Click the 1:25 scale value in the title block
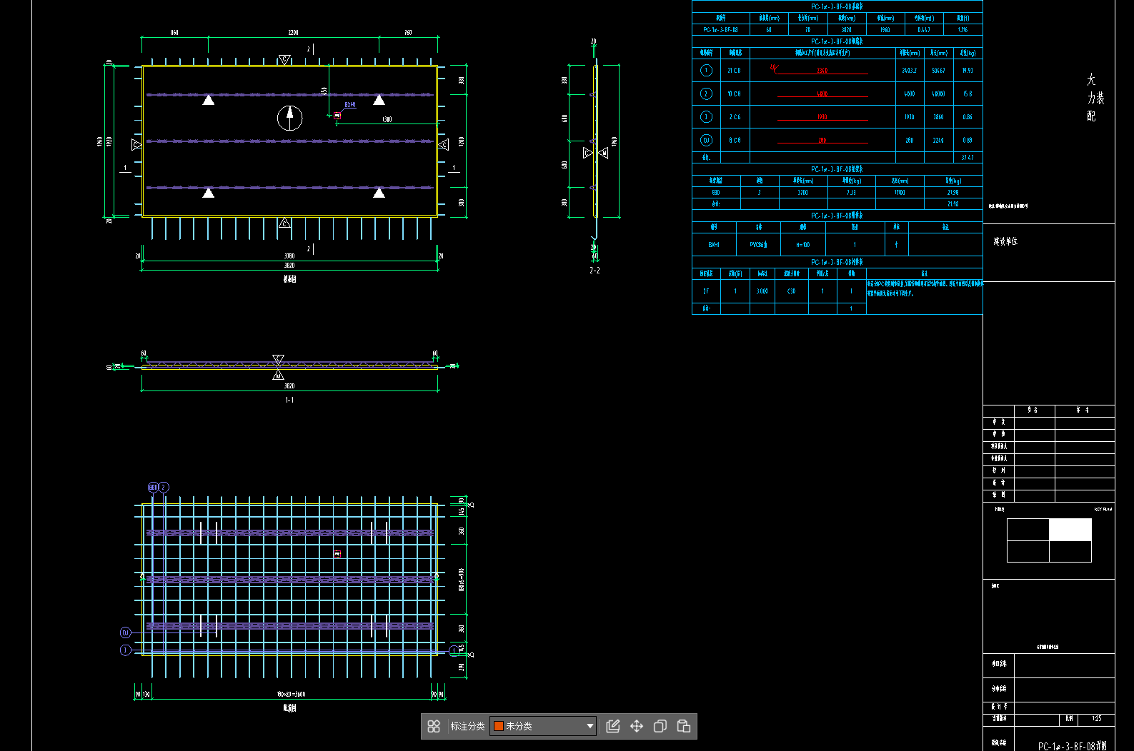 (x=1097, y=719)
